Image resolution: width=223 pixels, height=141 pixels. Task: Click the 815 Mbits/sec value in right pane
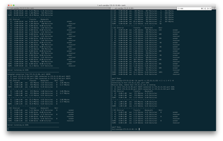click(151, 68)
